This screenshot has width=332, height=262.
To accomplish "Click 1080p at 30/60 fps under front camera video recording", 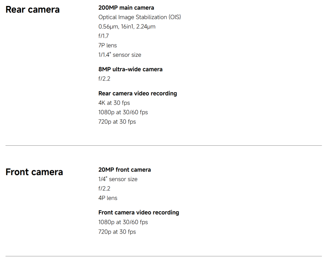I will [x=123, y=222].
